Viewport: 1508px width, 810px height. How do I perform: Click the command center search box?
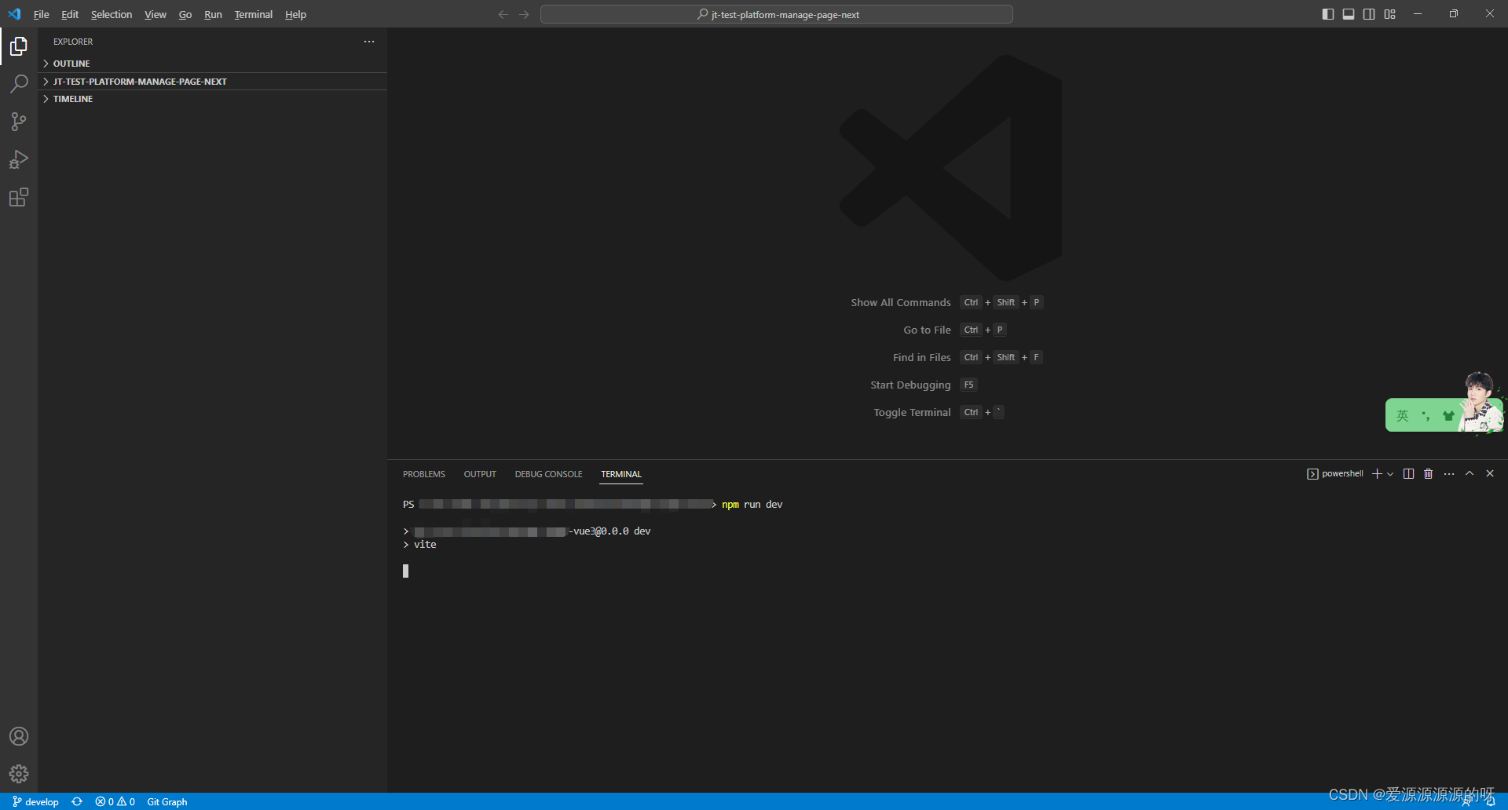click(x=777, y=14)
